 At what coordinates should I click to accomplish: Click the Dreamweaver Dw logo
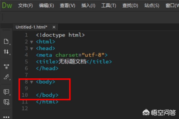click(7, 5)
